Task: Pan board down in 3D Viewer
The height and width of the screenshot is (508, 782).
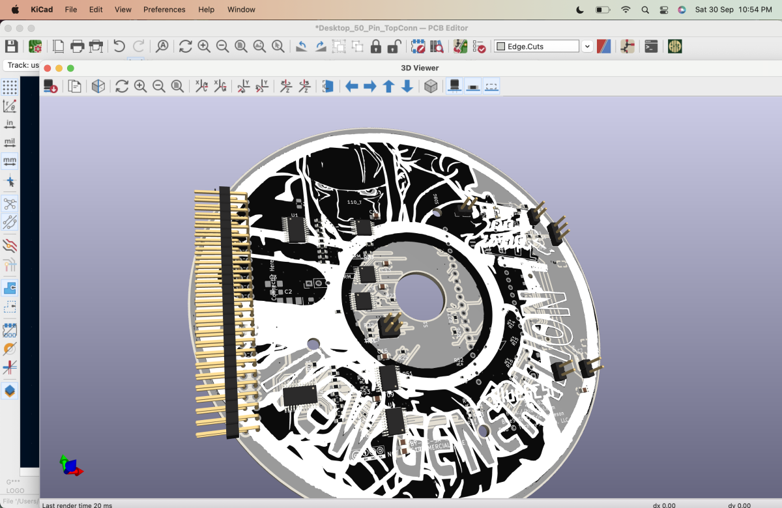Action: click(x=407, y=86)
